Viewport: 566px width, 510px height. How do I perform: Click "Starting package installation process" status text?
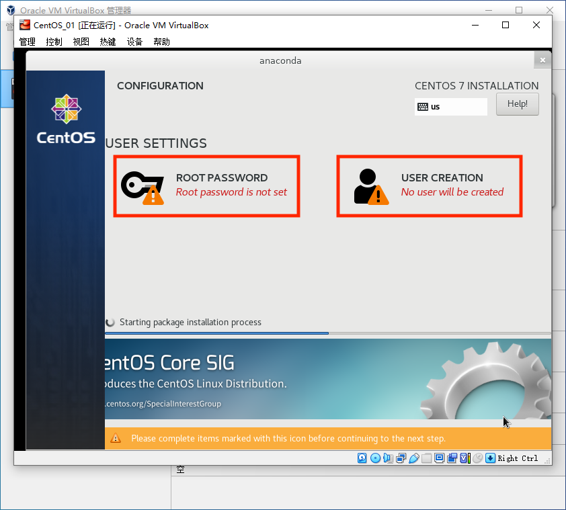tap(190, 322)
